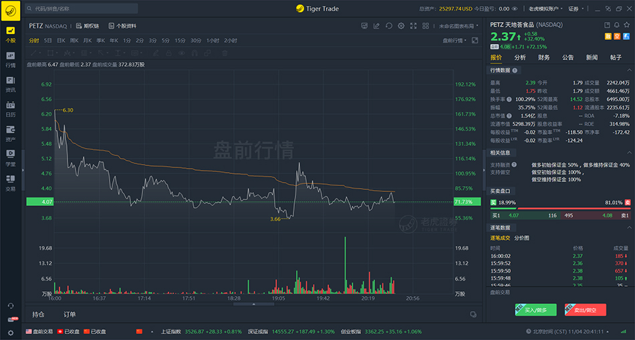Open the 资讯 news sidebar icon

click(x=11, y=85)
